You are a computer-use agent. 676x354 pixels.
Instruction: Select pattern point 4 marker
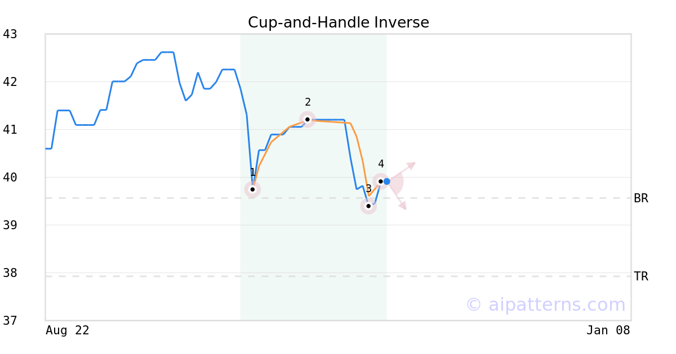(x=381, y=181)
